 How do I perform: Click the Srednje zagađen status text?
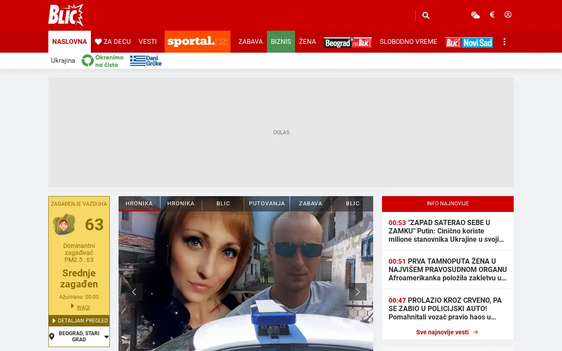tap(79, 279)
